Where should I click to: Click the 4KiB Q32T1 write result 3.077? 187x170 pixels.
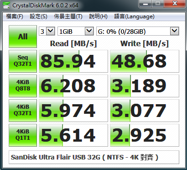(145, 111)
